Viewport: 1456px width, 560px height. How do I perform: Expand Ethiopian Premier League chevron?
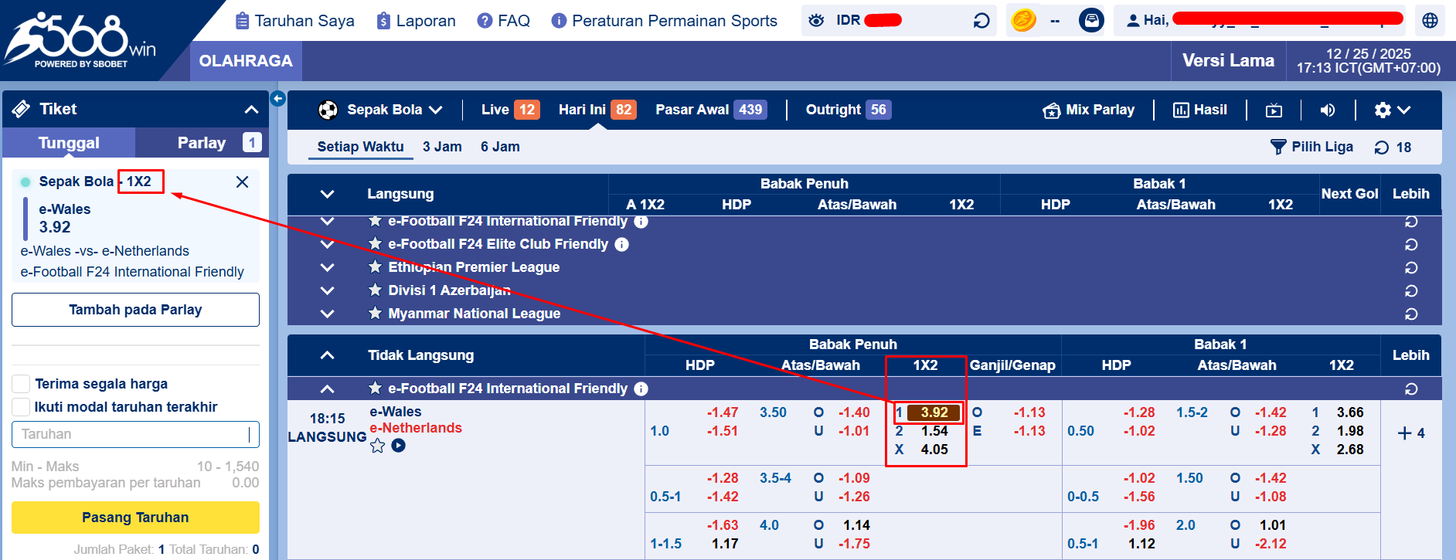coord(327,267)
